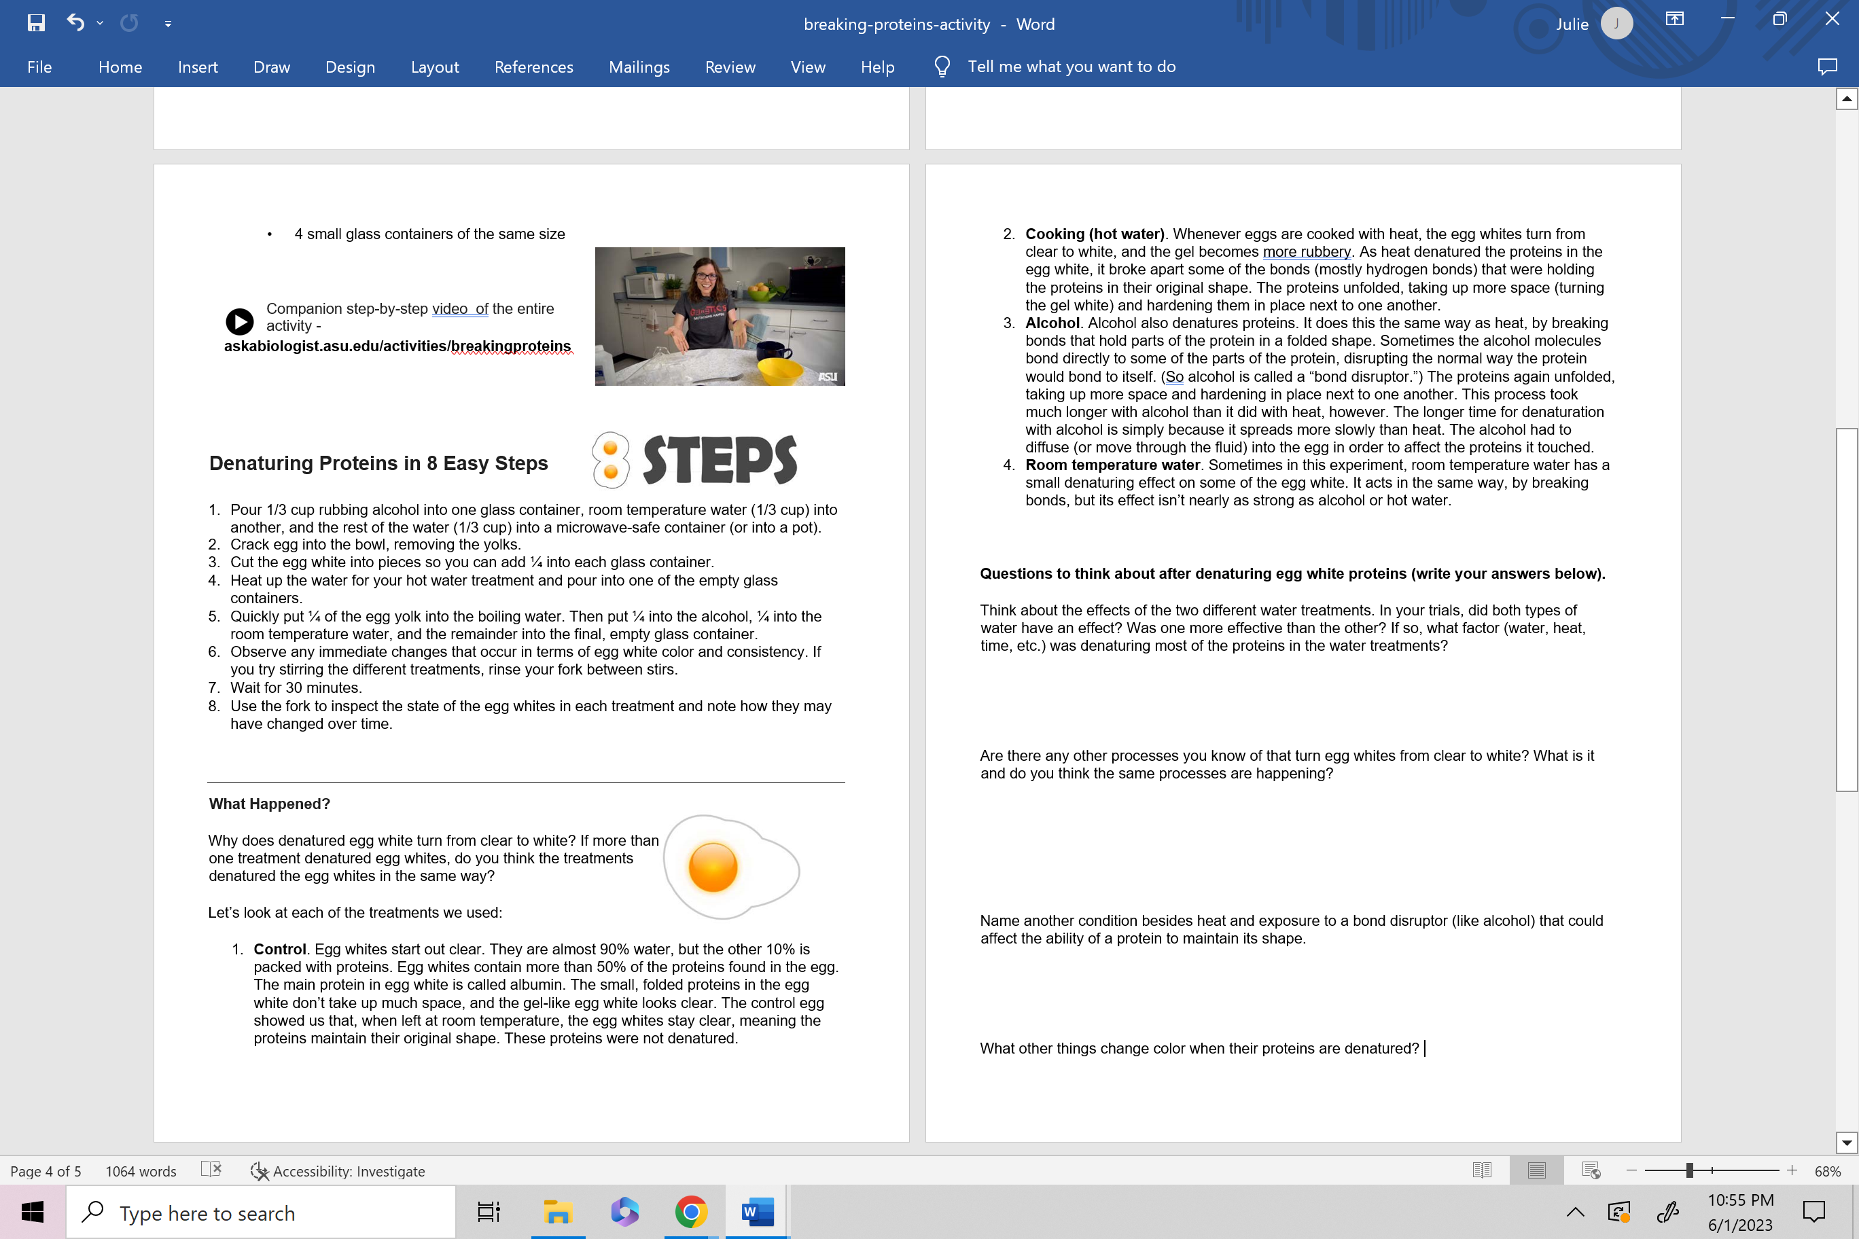Click the zoom slider handle
This screenshot has height=1239, width=1859.
point(1689,1170)
